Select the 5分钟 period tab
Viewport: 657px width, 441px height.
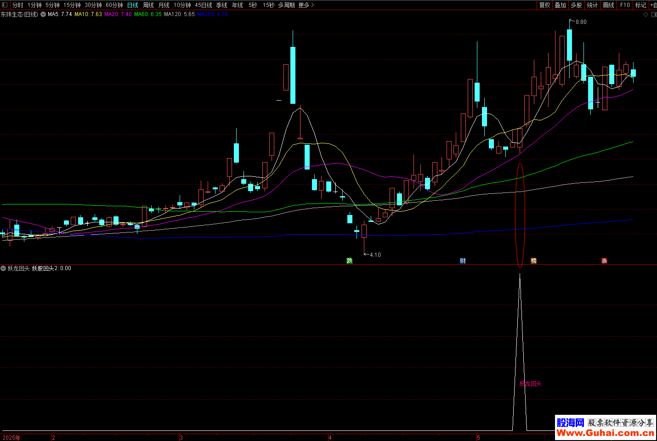click(x=52, y=5)
